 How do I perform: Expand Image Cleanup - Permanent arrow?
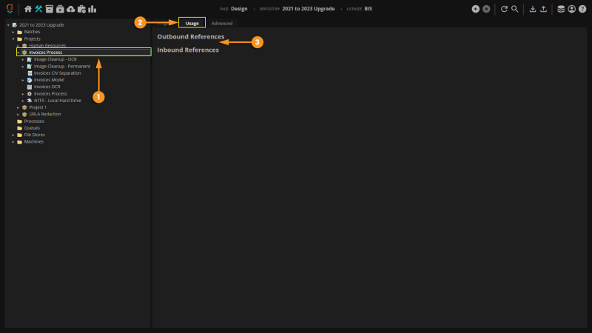(23, 67)
